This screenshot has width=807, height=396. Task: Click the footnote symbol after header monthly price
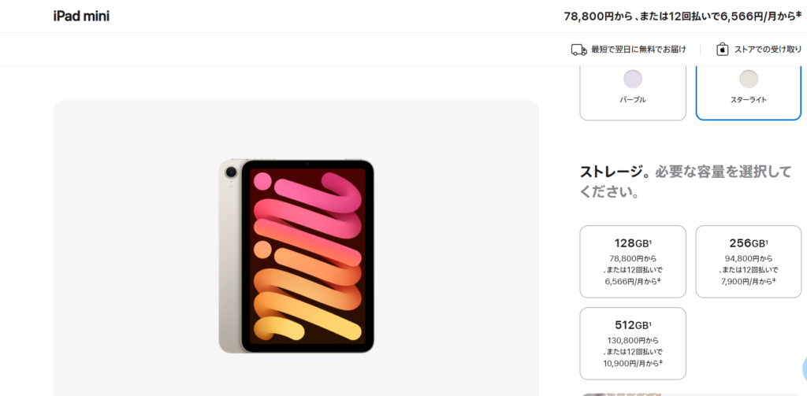click(x=798, y=13)
